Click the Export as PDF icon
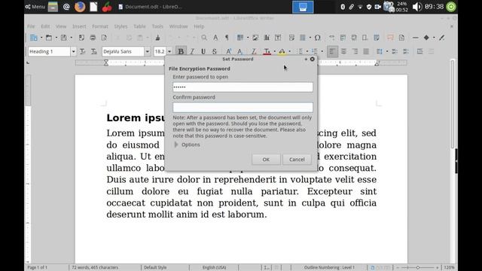 [x=81, y=38]
